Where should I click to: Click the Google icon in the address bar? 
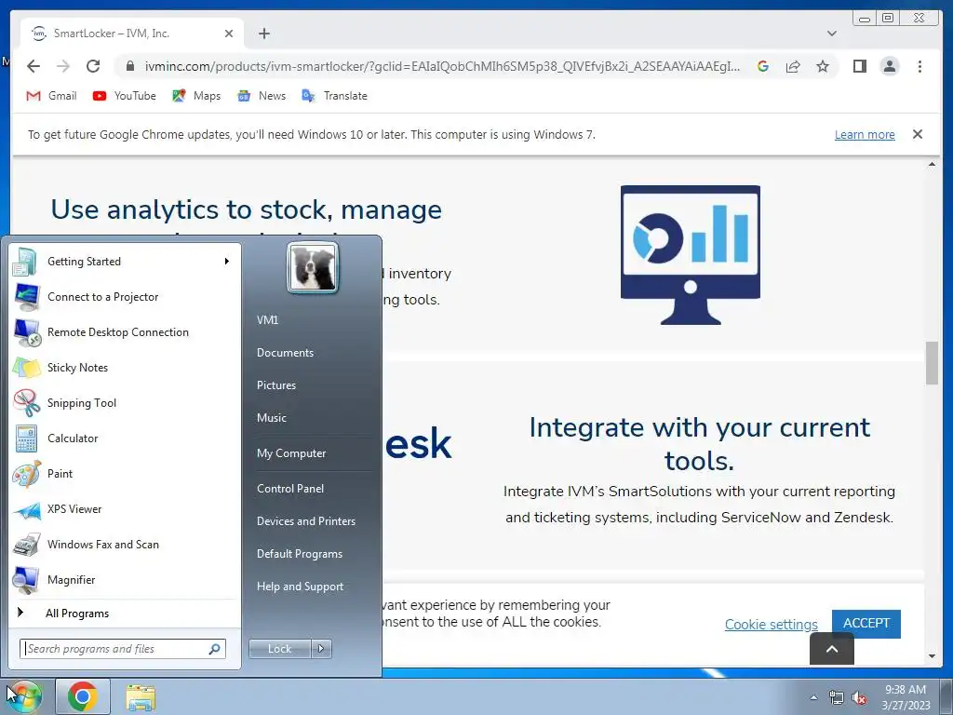tap(763, 66)
